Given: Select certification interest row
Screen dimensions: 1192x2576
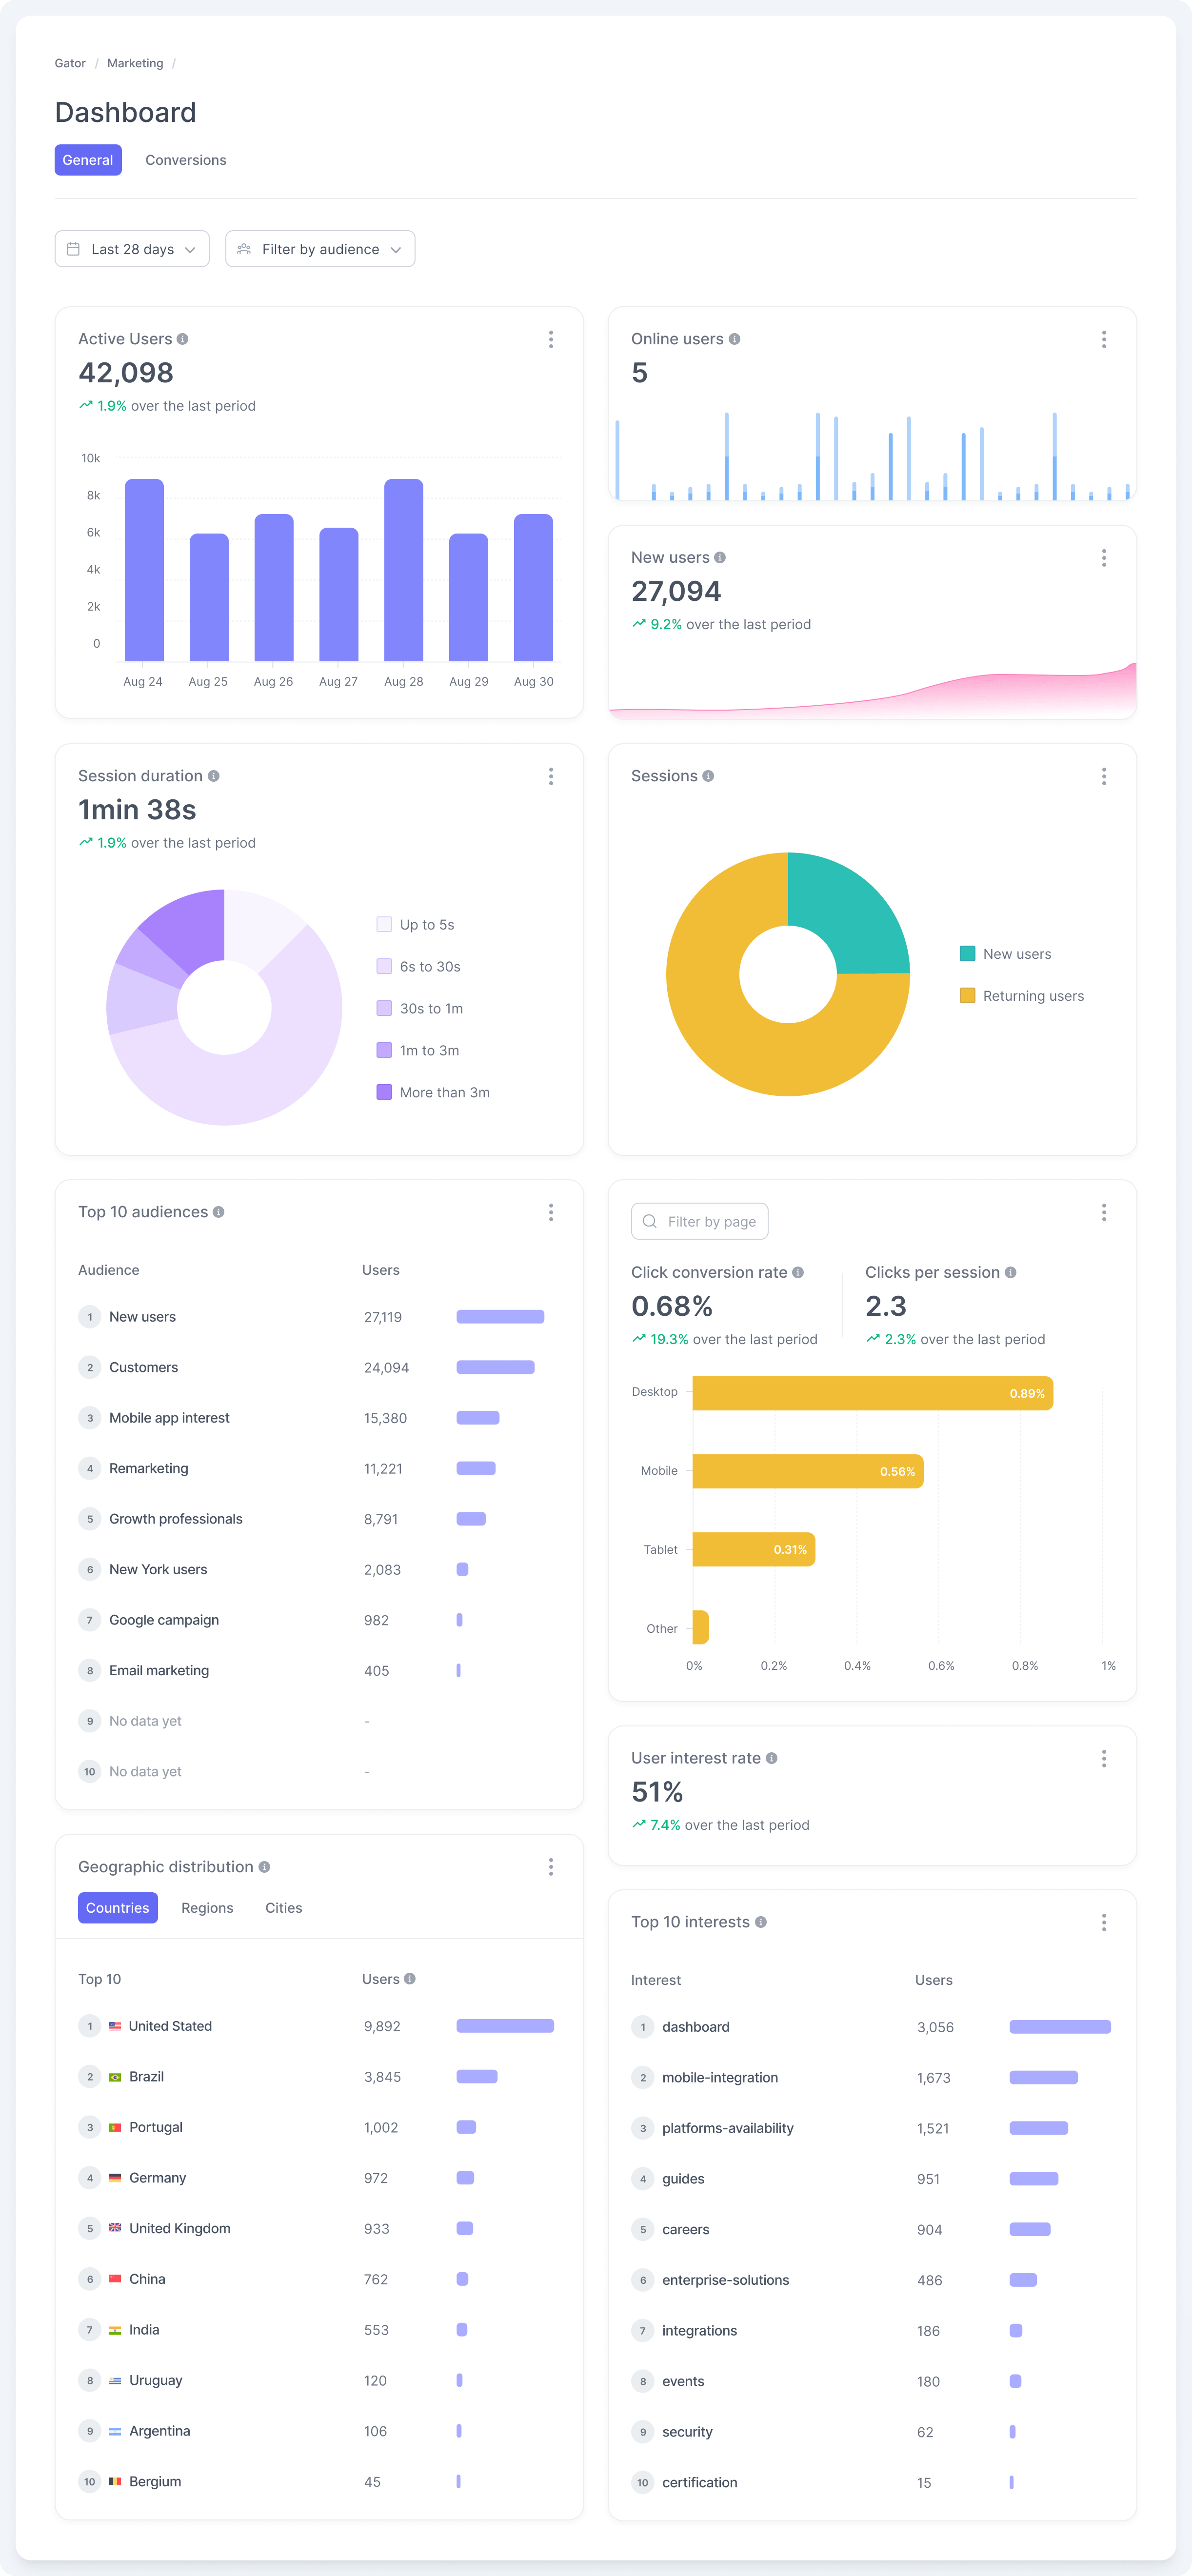Looking at the screenshot, I should pyautogui.click(x=872, y=2482).
